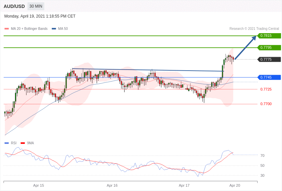Click the Apr 16 date axis label
This screenshot has width=282, height=191.
112,185
